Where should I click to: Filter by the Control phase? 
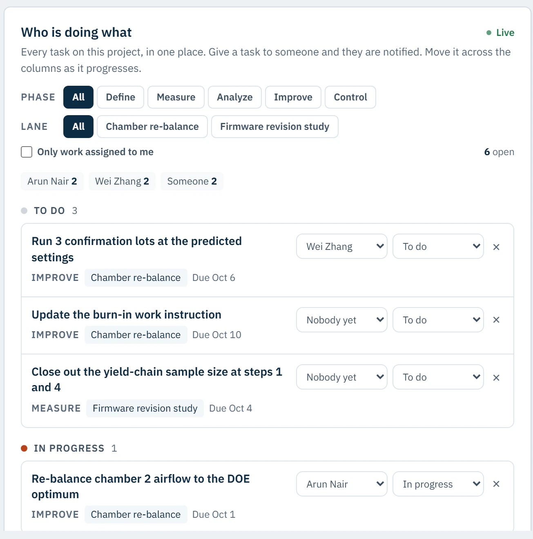tap(350, 97)
